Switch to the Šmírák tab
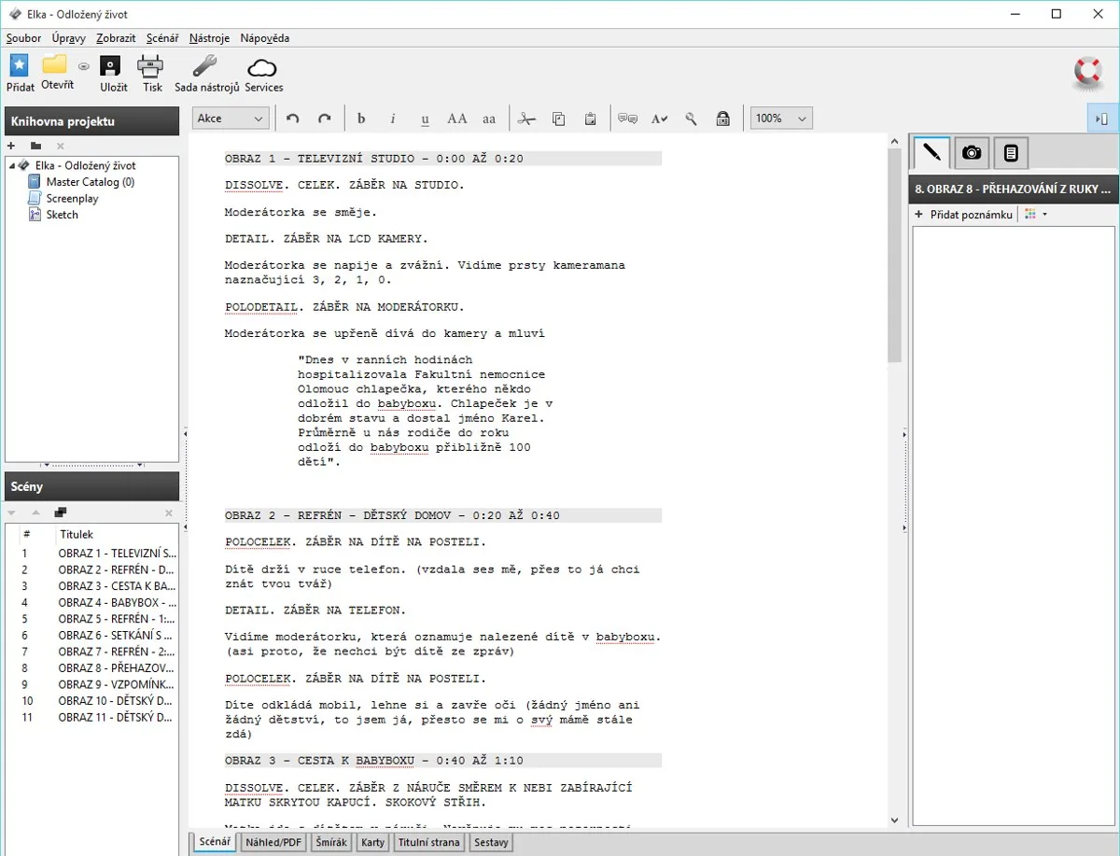The image size is (1120, 856). (332, 842)
